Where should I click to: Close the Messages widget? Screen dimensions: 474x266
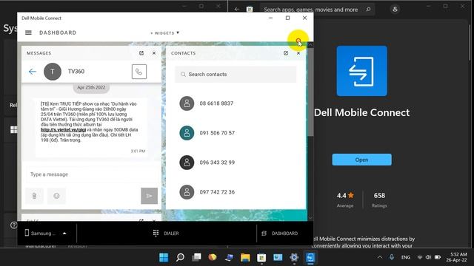(x=154, y=53)
